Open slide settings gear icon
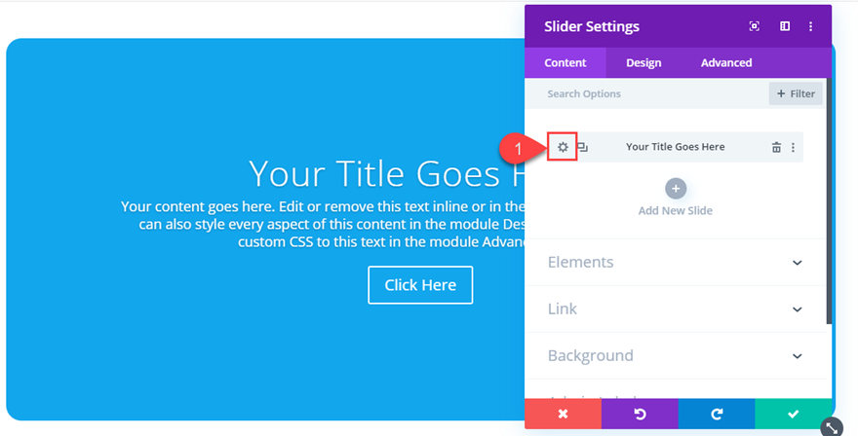This screenshot has height=436, width=858. (x=563, y=147)
